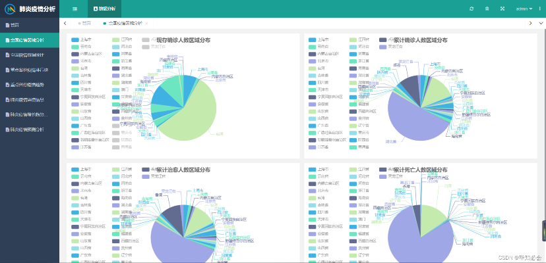The image size is (546, 263).
Task: Enter fullscreen using the expand icon
Action: coord(502,9)
